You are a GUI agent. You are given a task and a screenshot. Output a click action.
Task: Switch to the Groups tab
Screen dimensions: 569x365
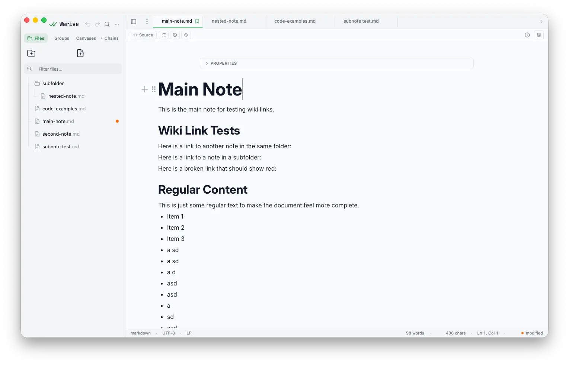point(62,38)
